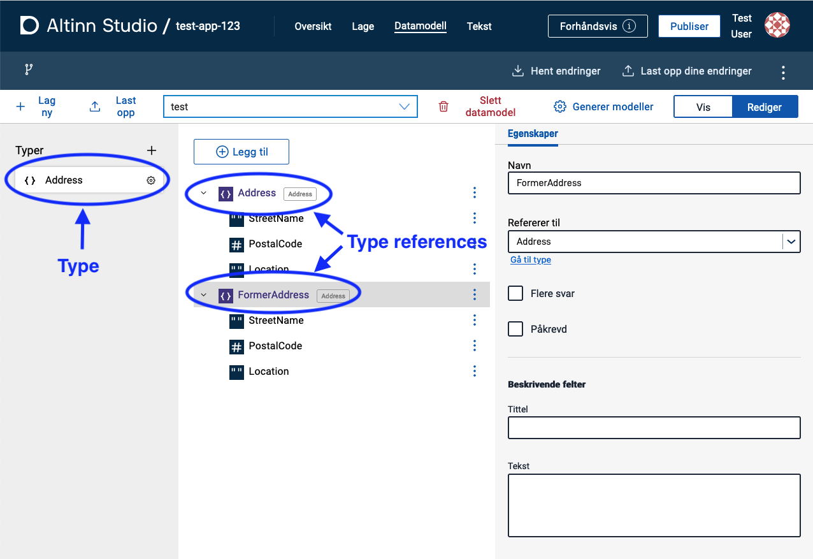Switch to Vis mode

(x=703, y=107)
